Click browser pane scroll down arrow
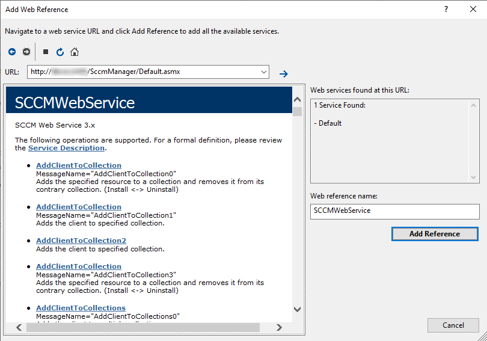 click(x=297, y=309)
